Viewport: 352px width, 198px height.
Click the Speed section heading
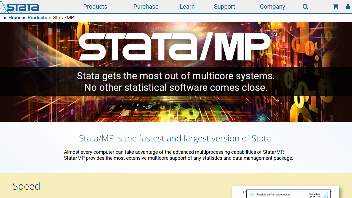tap(26, 186)
